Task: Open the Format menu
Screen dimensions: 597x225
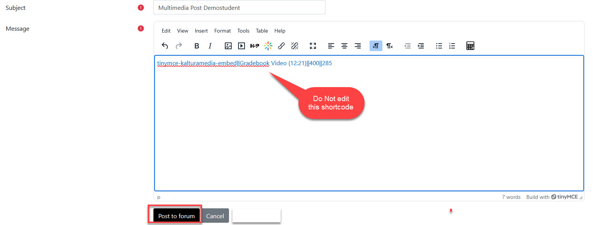Action: (x=223, y=31)
